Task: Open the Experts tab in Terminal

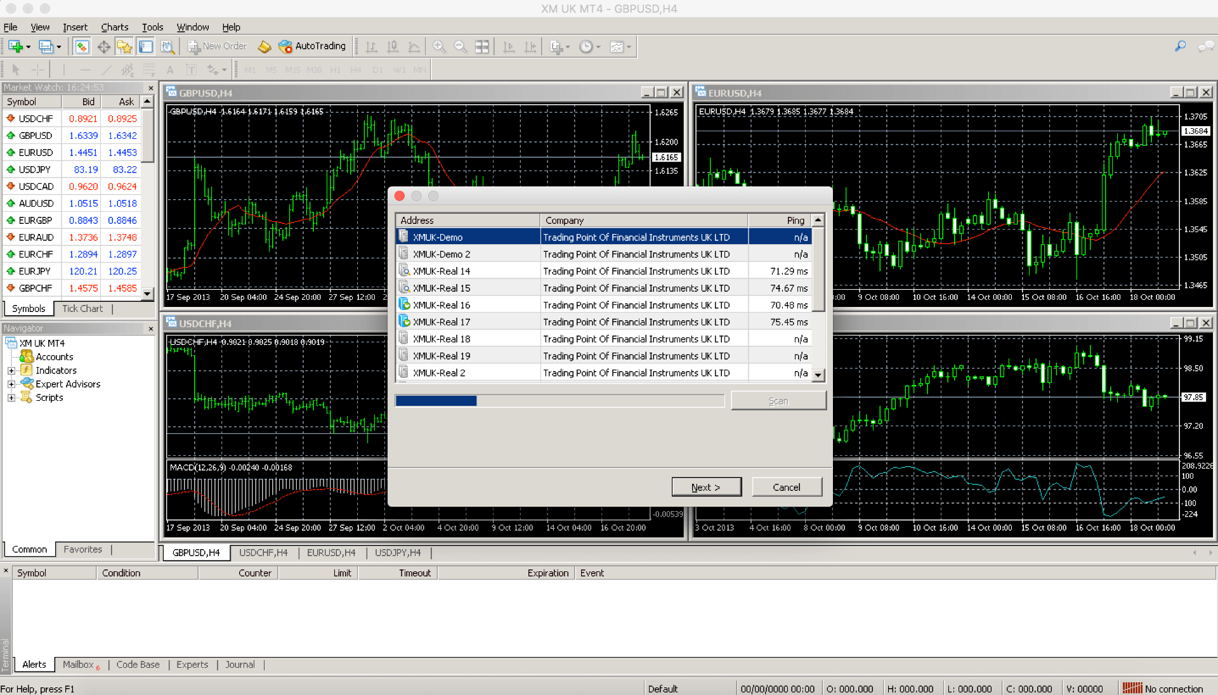Action: (192, 665)
